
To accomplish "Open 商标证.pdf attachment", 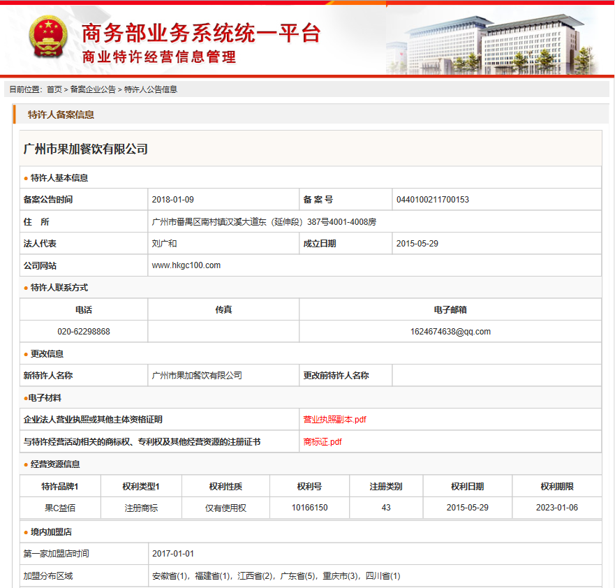I will (323, 441).
